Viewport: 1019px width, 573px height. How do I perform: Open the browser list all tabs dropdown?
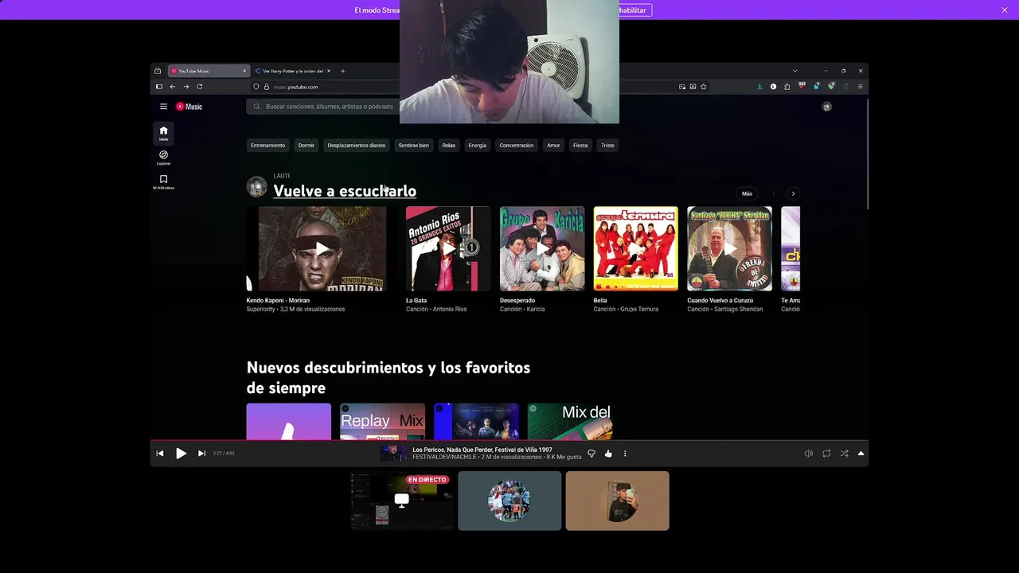(795, 71)
